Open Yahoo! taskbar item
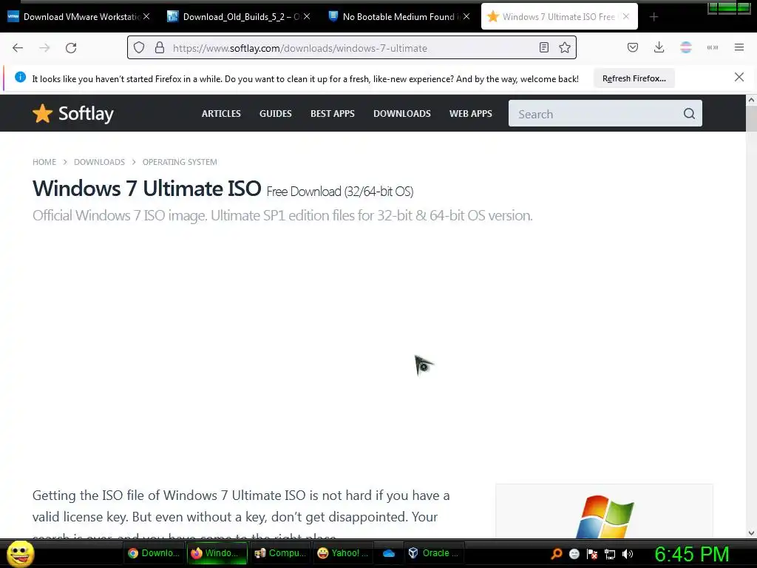The width and height of the screenshot is (757, 568). [343, 553]
